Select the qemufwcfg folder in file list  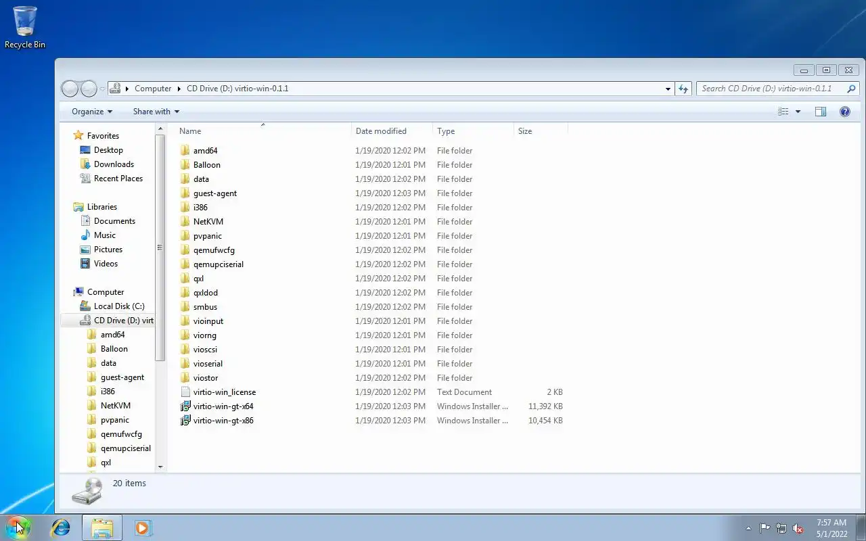[x=371, y=250]
